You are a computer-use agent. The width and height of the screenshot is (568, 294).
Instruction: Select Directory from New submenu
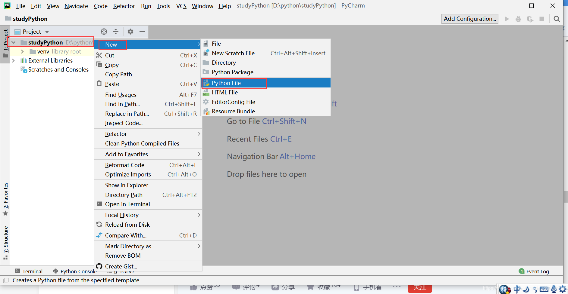[x=266, y=63]
